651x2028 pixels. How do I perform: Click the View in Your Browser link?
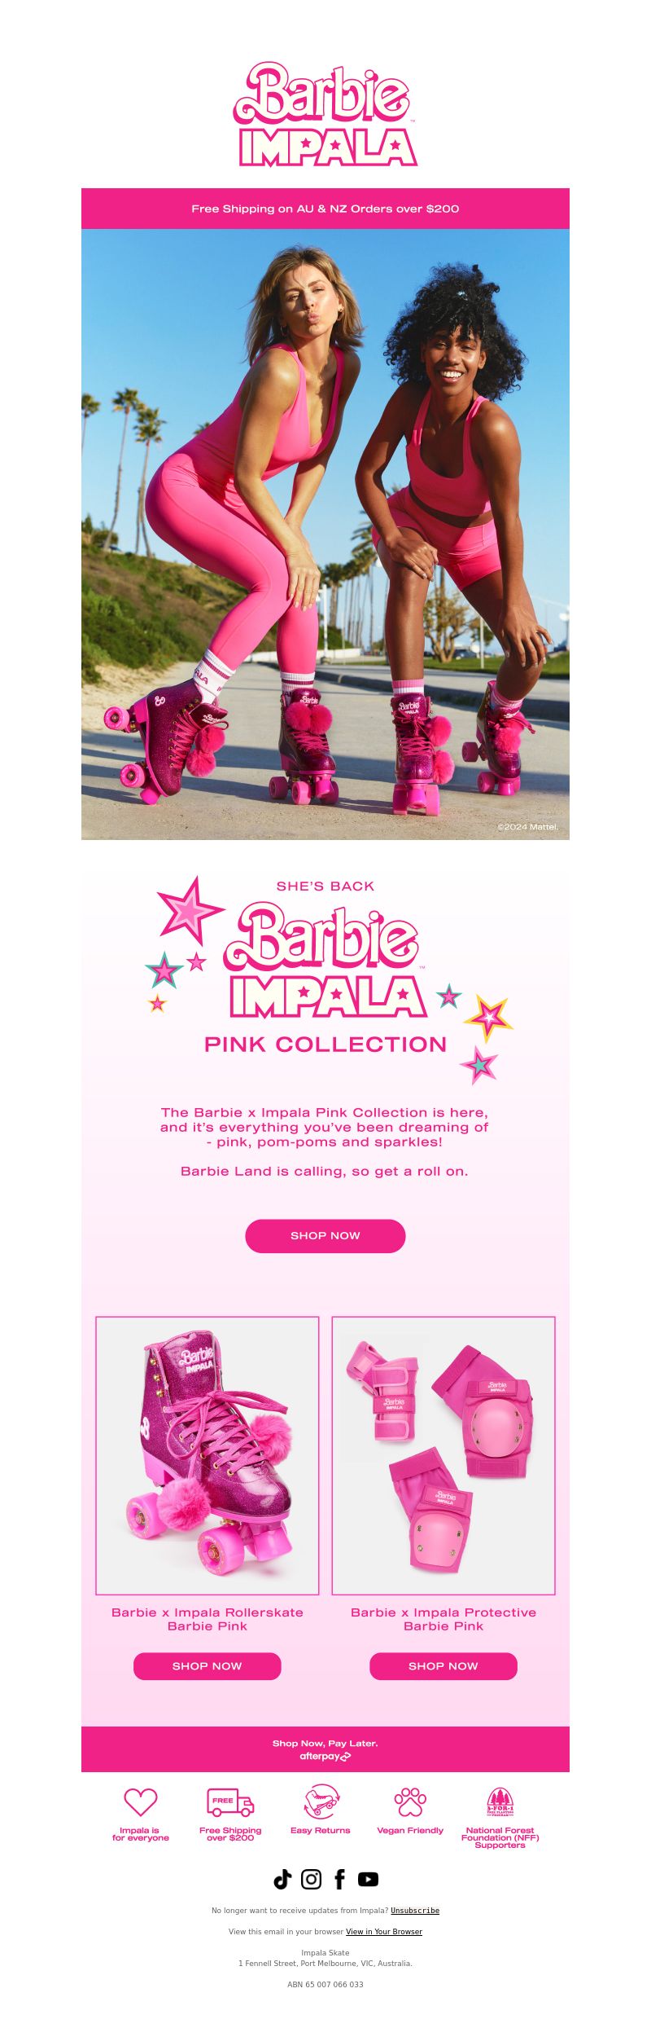[x=384, y=1931]
